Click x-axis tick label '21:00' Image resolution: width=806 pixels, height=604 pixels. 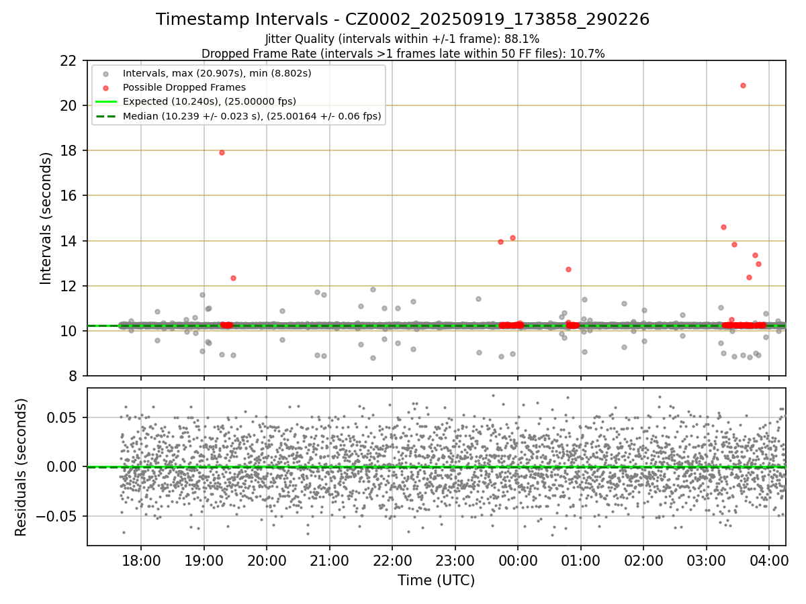click(329, 561)
